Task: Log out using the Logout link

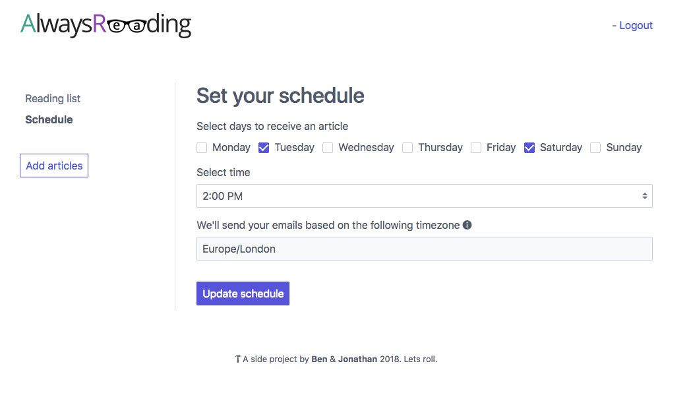Action: (x=636, y=25)
